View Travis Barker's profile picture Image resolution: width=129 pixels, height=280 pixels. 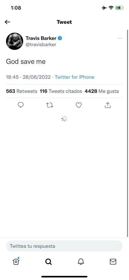[x=15, y=41]
